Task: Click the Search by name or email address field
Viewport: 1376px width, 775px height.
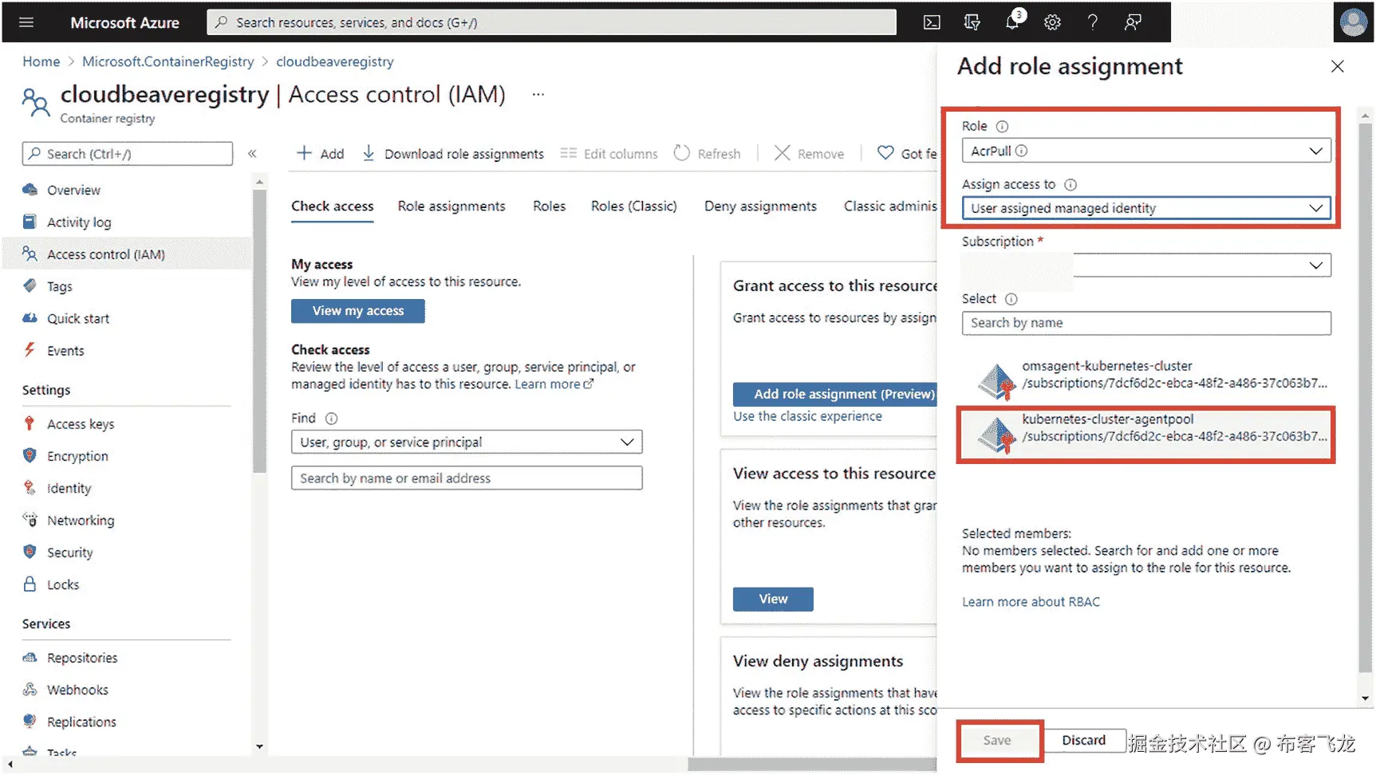Action: tap(467, 478)
